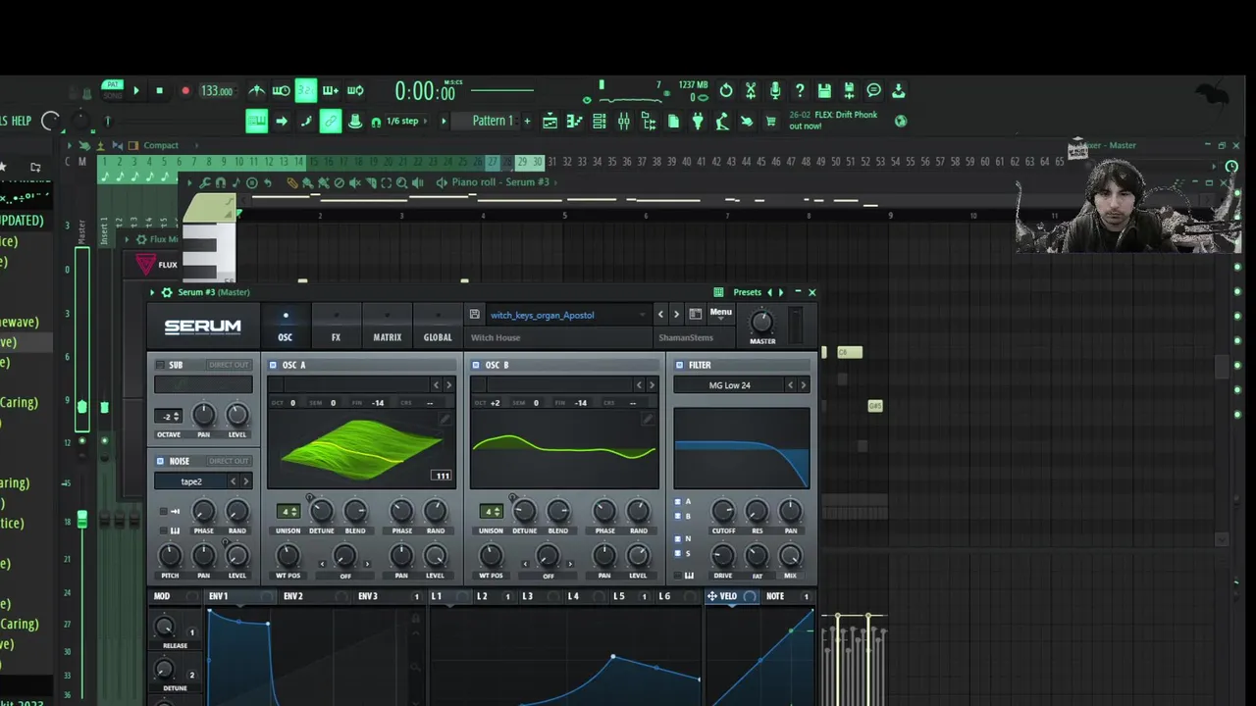1256x706 pixels.
Task: Toggle the link chain icon in toolbar
Action: [331, 122]
